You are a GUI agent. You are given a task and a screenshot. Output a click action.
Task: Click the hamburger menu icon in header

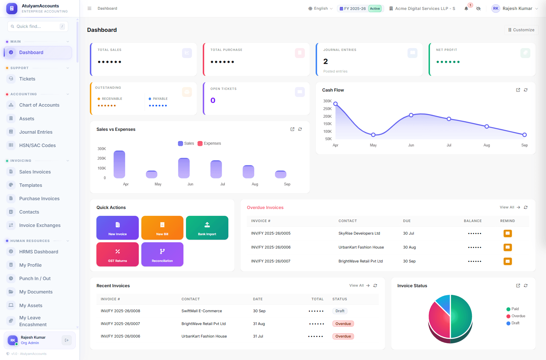click(x=89, y=9)
